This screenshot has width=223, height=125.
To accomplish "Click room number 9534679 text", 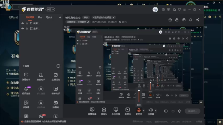I will (x=112, y=22).
